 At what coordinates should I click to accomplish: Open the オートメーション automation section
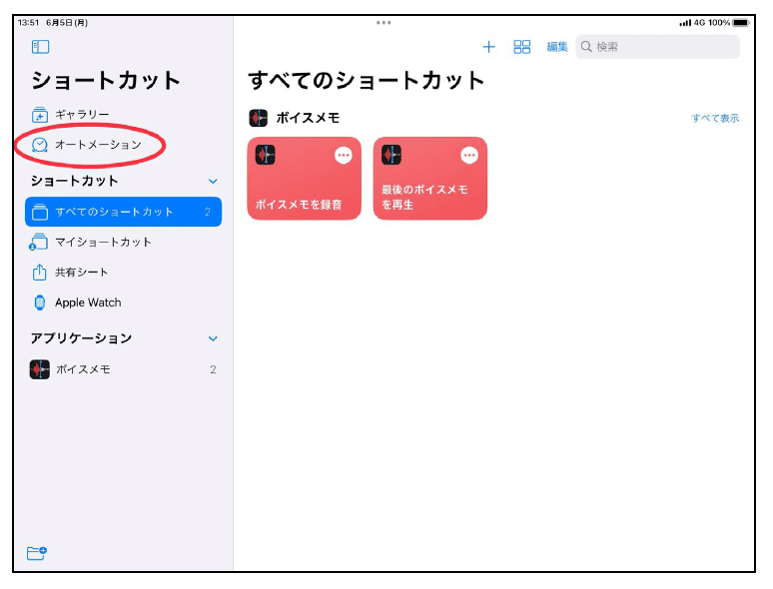click(123, 145)
